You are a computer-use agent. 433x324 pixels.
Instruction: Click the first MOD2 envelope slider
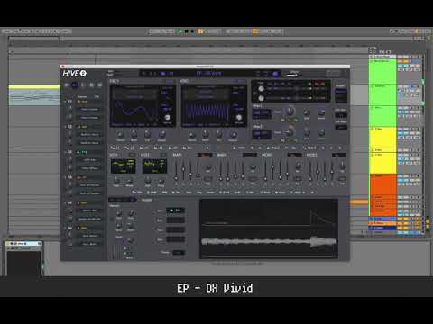click(310, 170)
